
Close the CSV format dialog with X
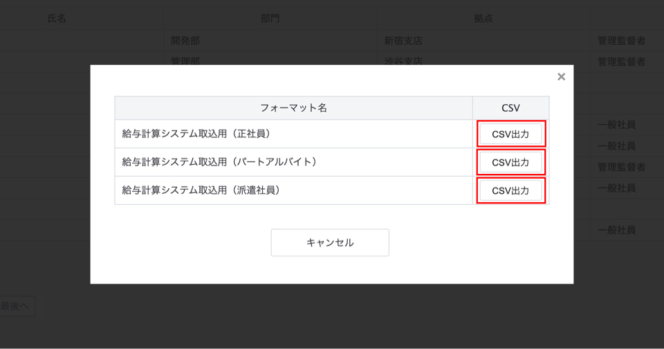pyautogui.click(x=561, y=77)
